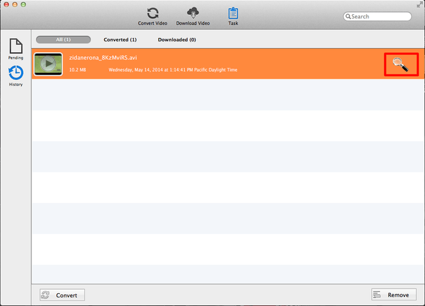Focus the Search input field
This screenshot has height=306, width=425.
(x=377, y=16)
